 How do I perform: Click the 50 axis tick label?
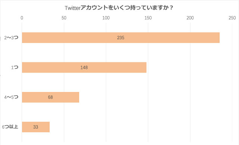[64, 18]
